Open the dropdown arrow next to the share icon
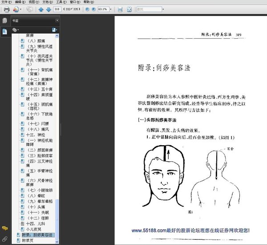Screen dimensions: 267x245 [20, 9]
